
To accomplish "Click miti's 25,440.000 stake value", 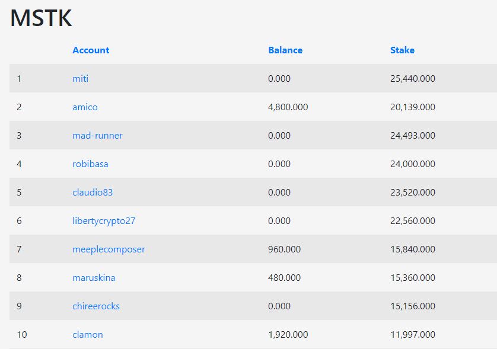I will (x=412, y=79).
